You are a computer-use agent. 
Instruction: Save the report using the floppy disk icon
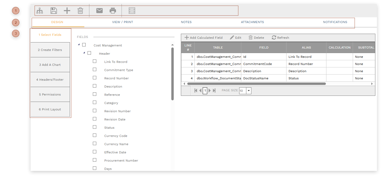coord(53,11)
